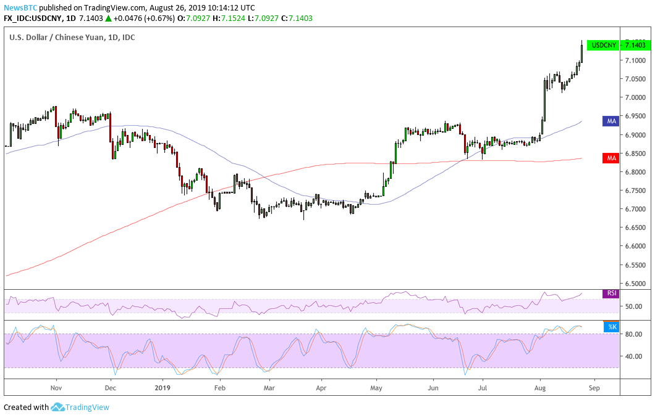Click the Jun label on time axis

(433, 388)
